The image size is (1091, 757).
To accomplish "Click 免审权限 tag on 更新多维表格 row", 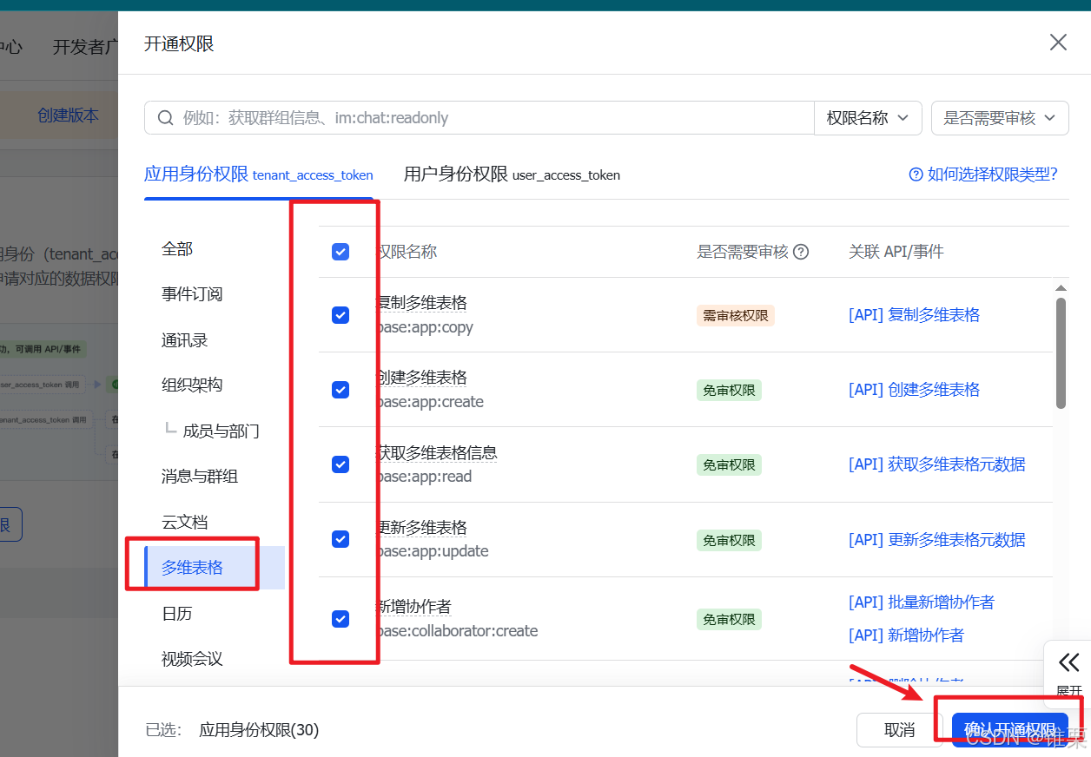I will 729,540.
